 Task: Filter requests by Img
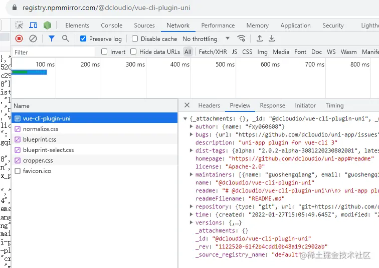click(263, 52)
